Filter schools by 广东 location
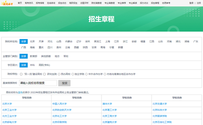This screenshot has width=203, height=125. pos(196,42)
